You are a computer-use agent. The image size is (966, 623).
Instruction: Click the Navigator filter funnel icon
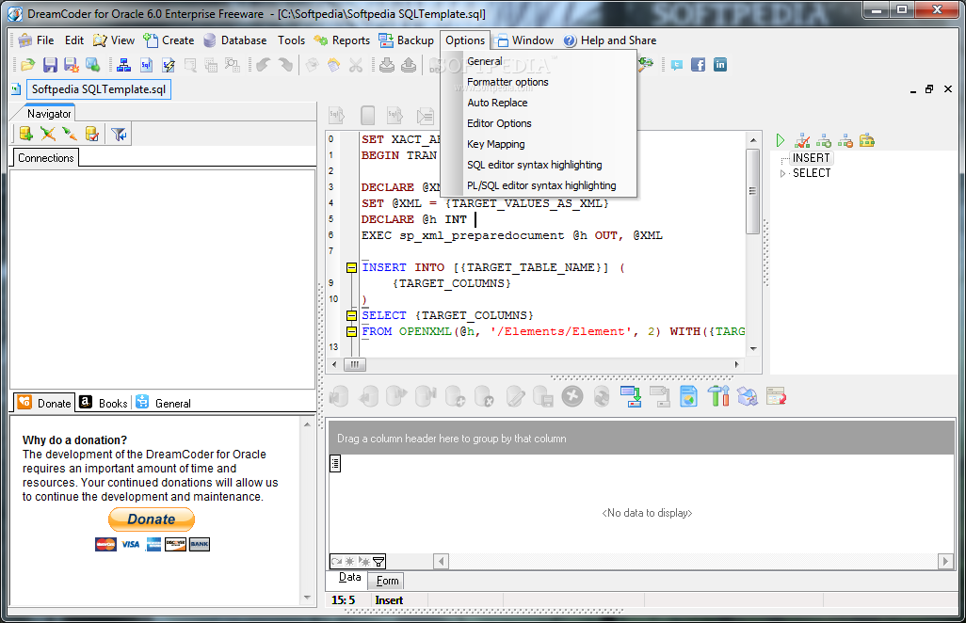pyautogui.click(x=119, y=134)
